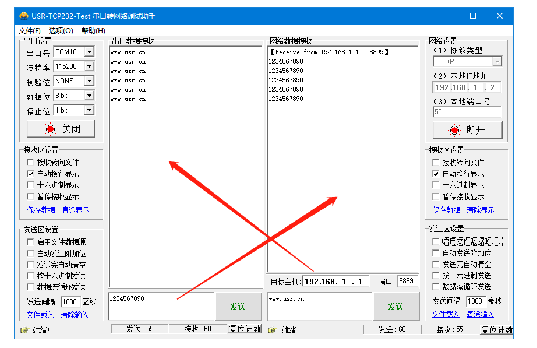This screenshot has width=537, height=348.
Task: Click the hand icon in network status bar
Action: 273,330
